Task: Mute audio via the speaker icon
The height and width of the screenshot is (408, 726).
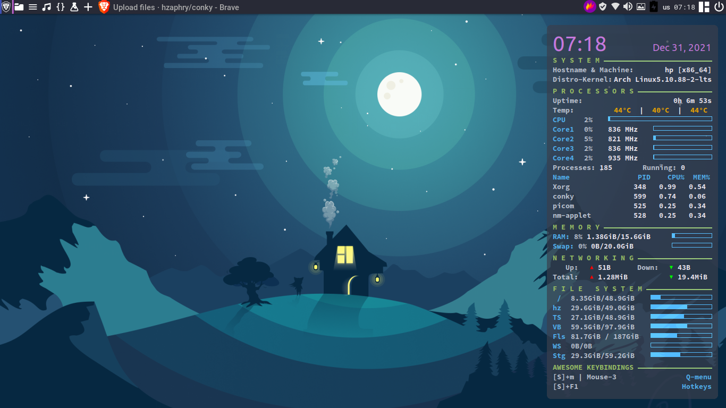Action: [x=628, y=7]
